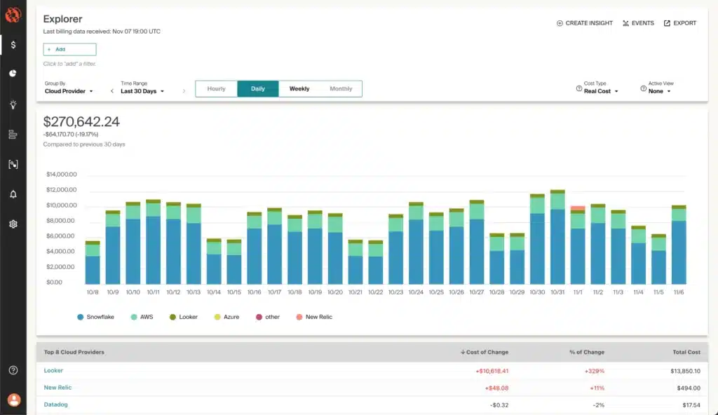Viewport: 718px width, 415px height.
Task: Open the Datadog provider link
Action: (56, 404)
